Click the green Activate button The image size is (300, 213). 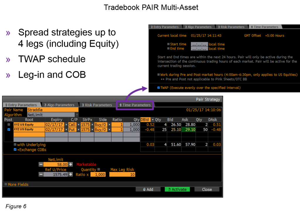point(177,189)
